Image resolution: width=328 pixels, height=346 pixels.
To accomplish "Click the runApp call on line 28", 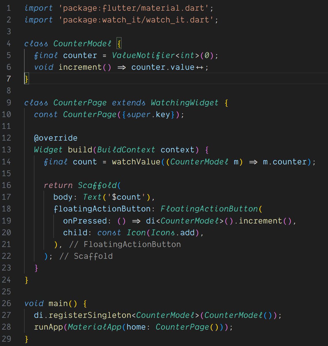I will point(49,327).
